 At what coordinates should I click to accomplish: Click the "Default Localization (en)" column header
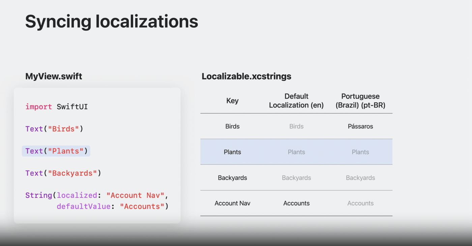tap(296, 101)
